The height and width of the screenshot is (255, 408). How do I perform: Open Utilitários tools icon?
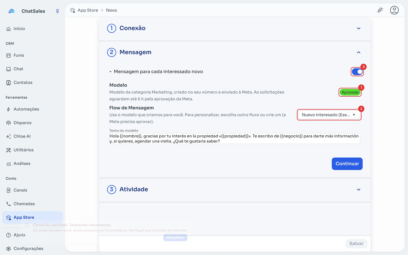(8, 150)
